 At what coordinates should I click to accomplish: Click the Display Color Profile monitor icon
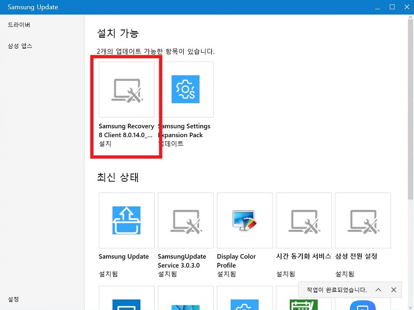245,220
